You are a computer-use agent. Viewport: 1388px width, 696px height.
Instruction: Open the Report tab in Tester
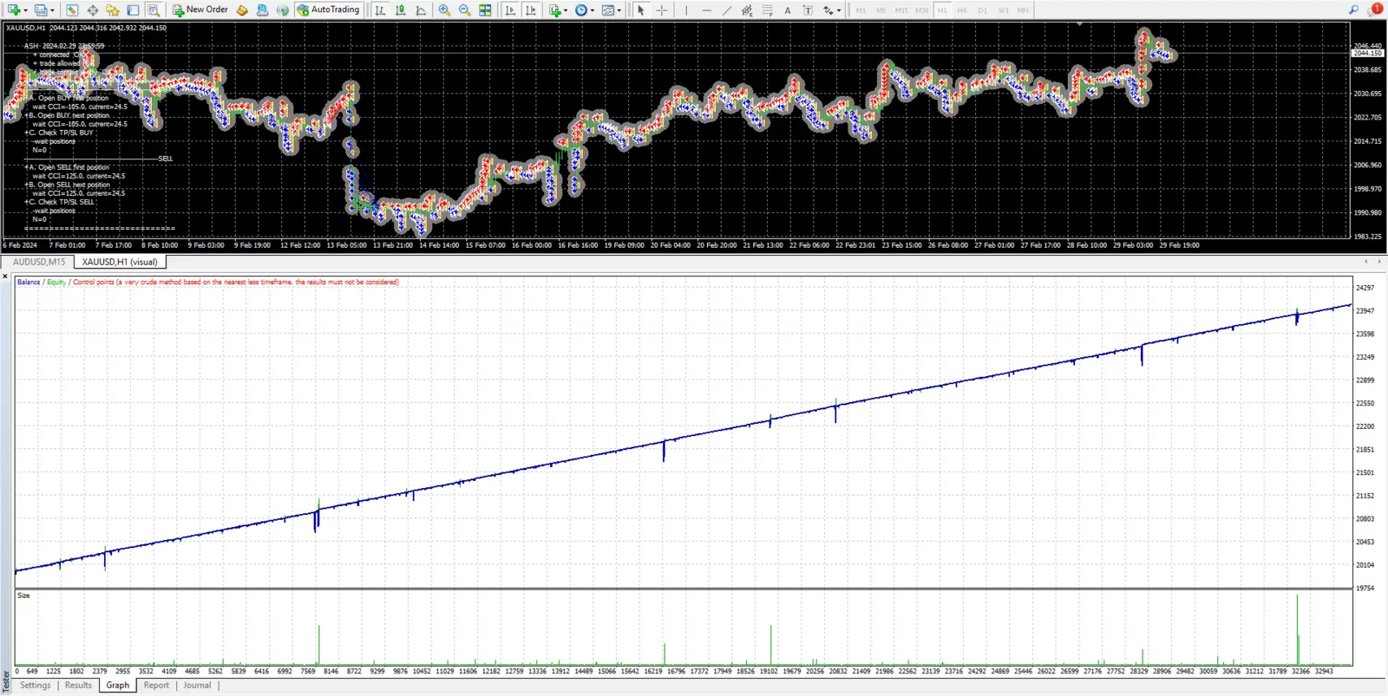[156, 686]
